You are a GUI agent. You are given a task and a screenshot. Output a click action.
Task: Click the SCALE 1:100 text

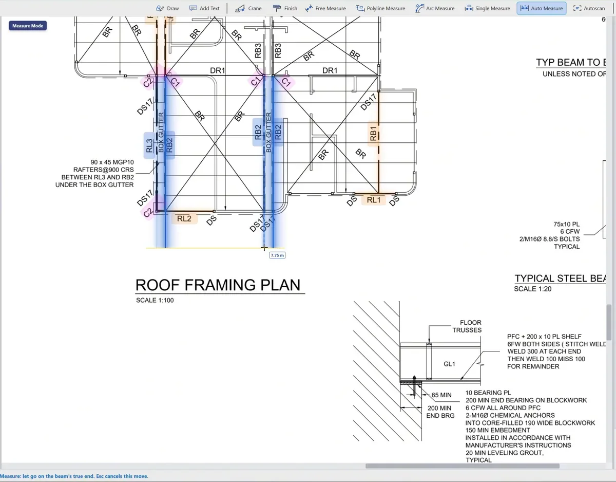point(155,300)
